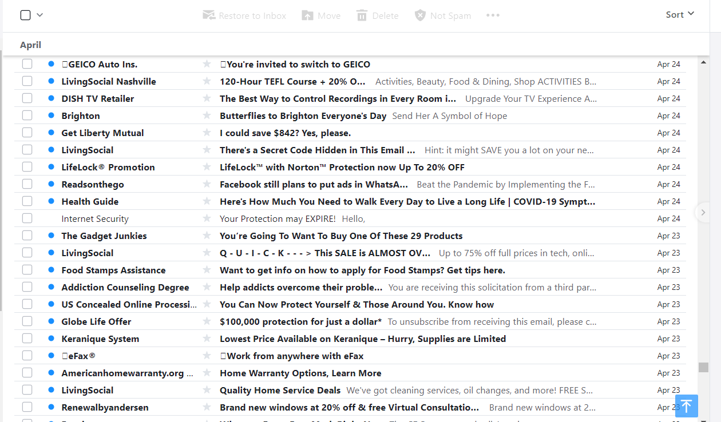Select the Internet Security email checkbox
Viewport: 721px width, 422px height.
[27, 218]
